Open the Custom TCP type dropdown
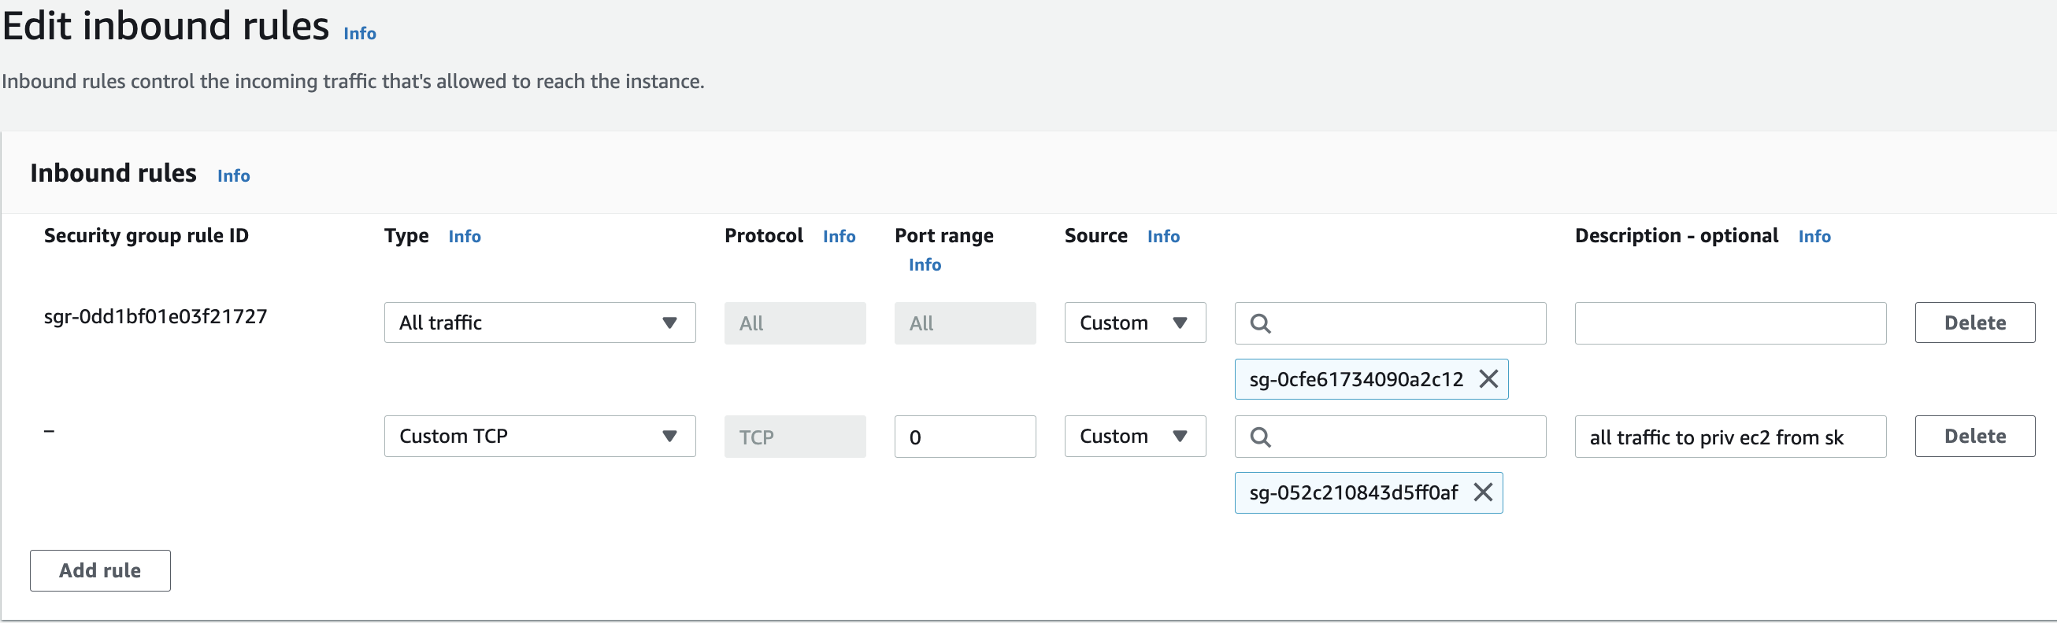 [x=539, y=436]
